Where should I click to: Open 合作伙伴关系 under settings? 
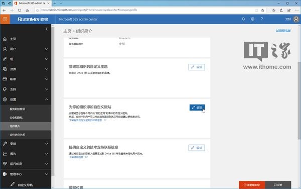pos(26,135)
